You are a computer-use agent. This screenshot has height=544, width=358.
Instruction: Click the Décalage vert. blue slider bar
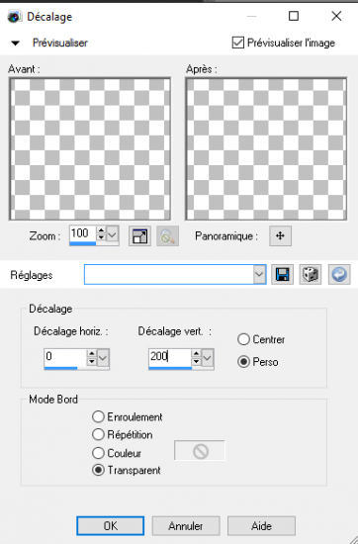170,368
